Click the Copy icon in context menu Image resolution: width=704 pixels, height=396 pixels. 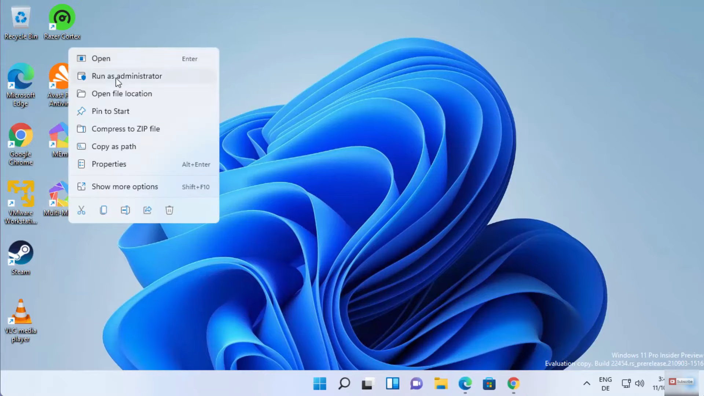[x=103, y=210]
